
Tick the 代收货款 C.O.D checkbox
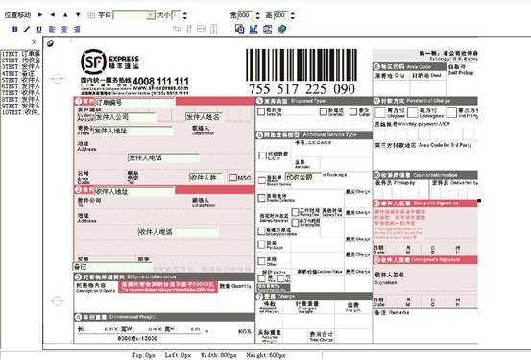tap(262, 156)
